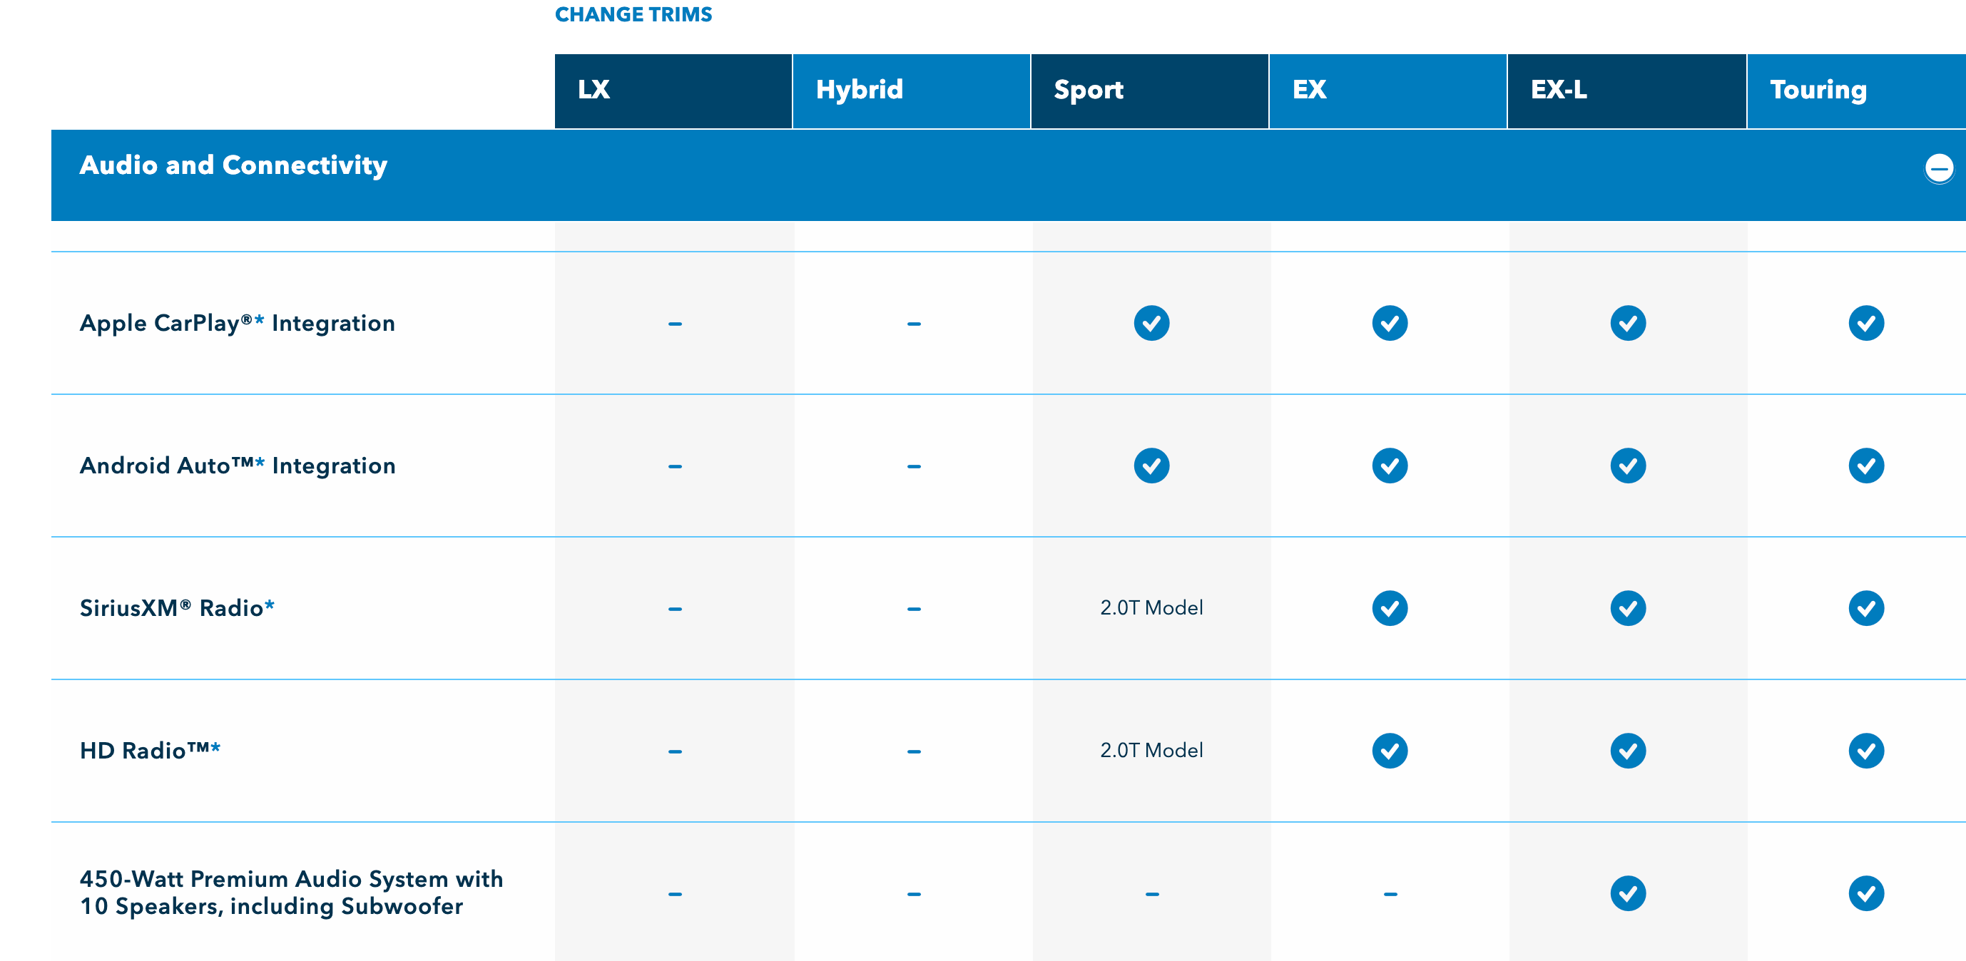The height and width of the screenshot is (961, 1966).
Task: Select the EX-L trim column header
Action: (x=1626, y=91)
